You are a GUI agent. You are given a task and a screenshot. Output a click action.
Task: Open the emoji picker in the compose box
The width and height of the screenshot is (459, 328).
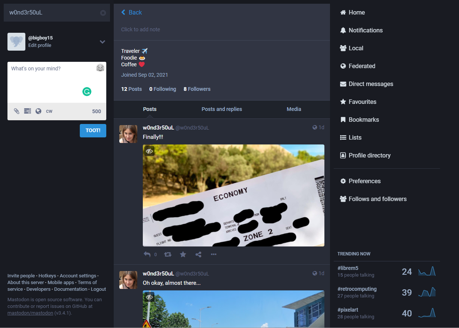[x=100, y=68]
